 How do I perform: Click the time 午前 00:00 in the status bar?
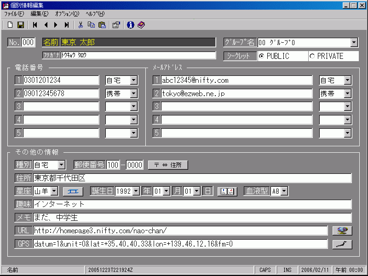[x=349, y=270]
